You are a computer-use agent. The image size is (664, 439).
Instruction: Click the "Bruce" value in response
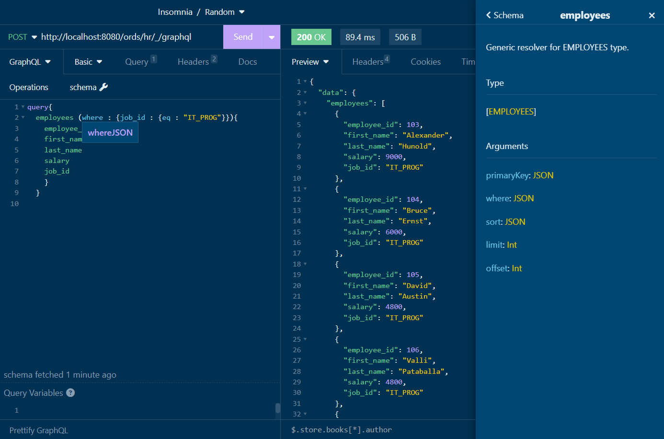coord(417,210)
